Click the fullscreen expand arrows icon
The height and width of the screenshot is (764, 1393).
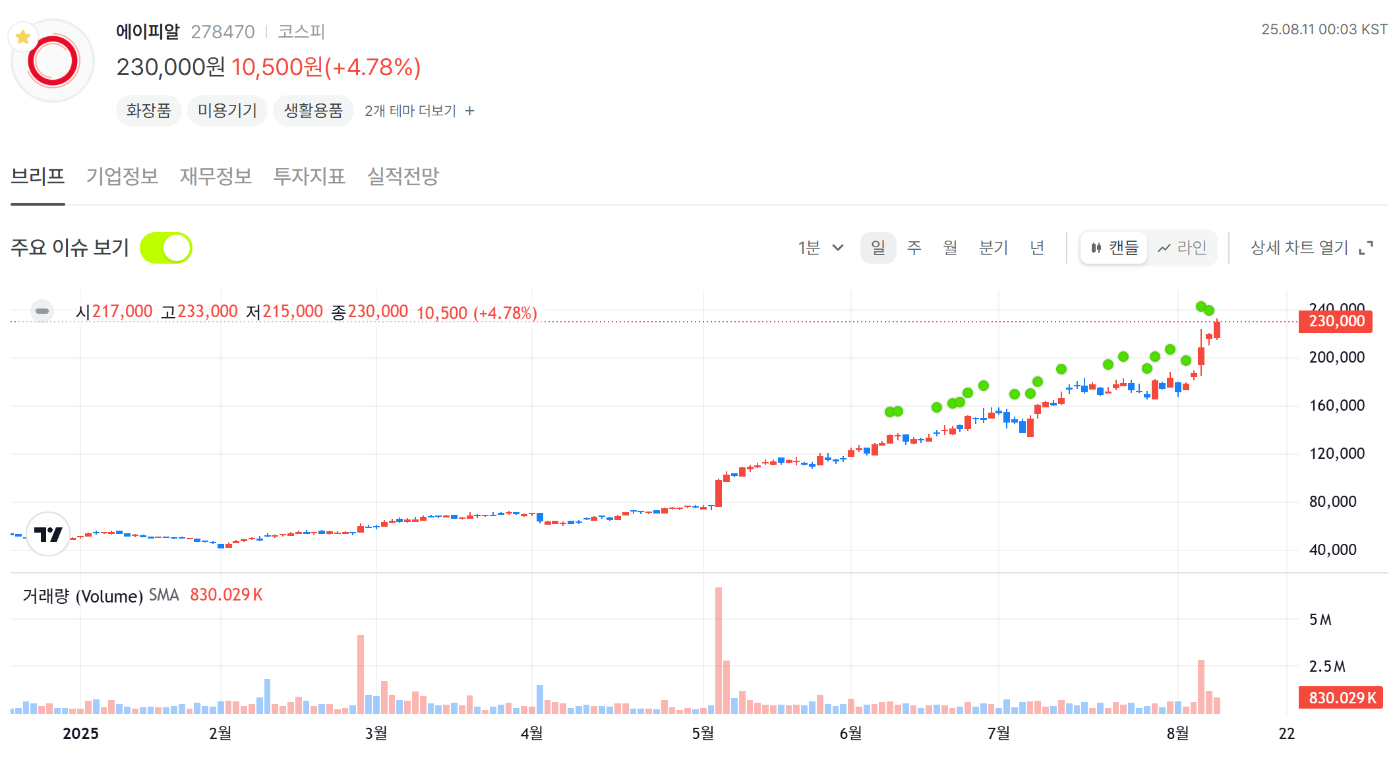1366,248
